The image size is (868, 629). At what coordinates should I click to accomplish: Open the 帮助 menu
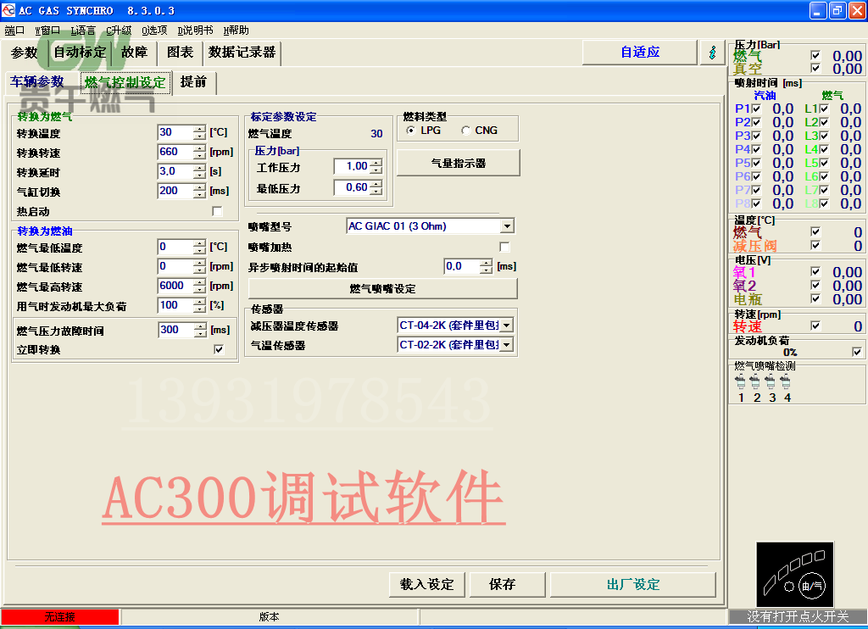click(x=236, y=31)
